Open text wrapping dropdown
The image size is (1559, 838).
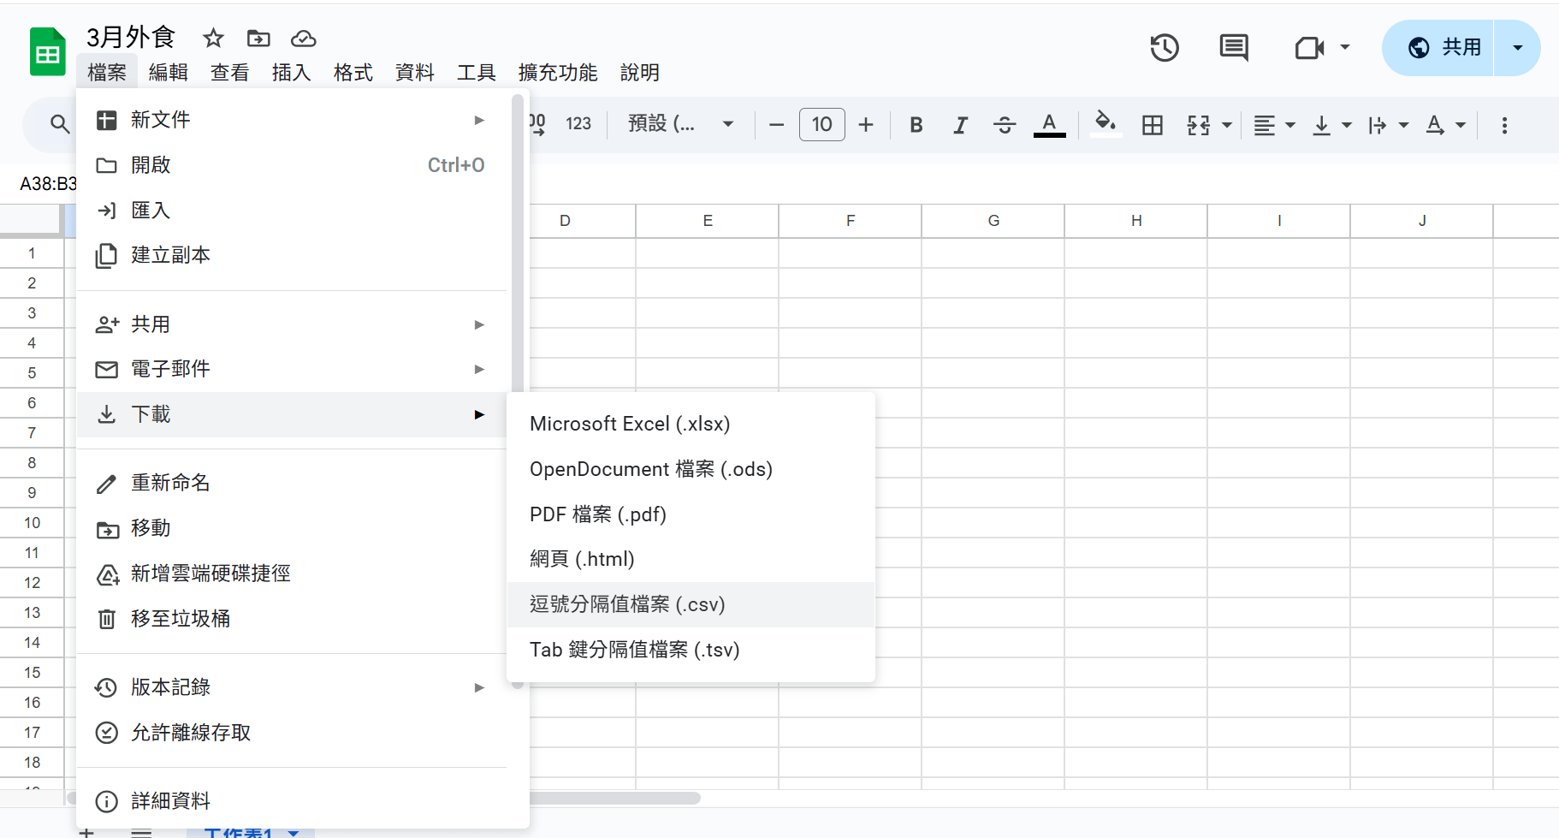coord(1388,125)
